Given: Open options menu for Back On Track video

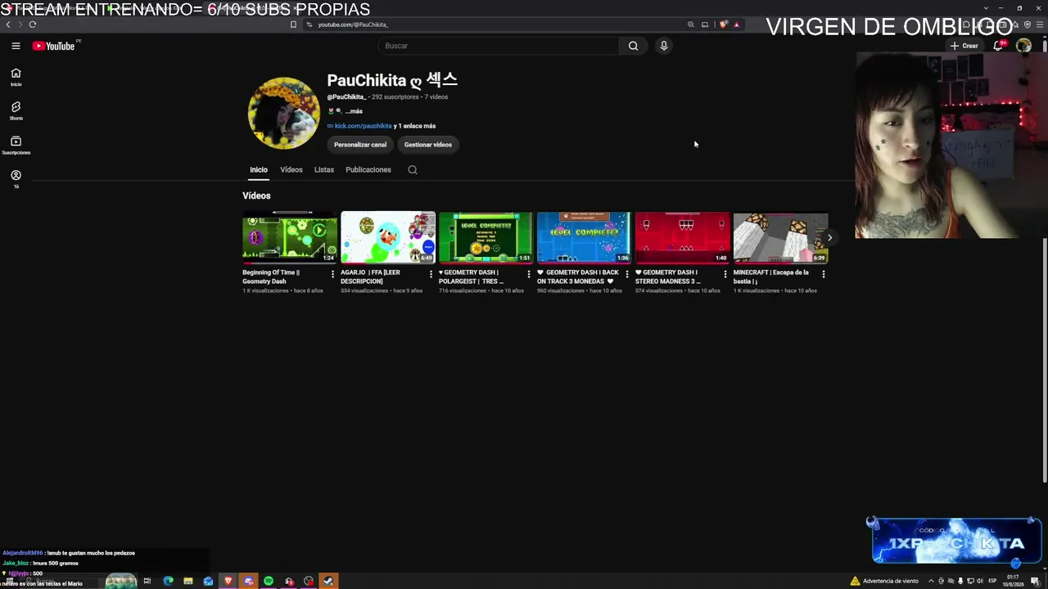Looking at the screenshot, I should (627, 274).
